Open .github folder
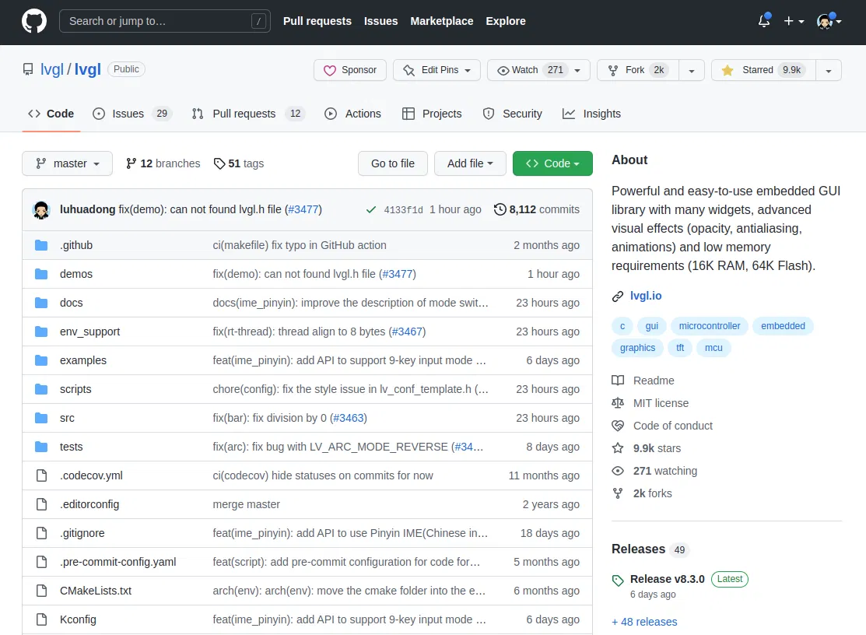Viewport: 866px width, 635px height. tap(76, 245)
